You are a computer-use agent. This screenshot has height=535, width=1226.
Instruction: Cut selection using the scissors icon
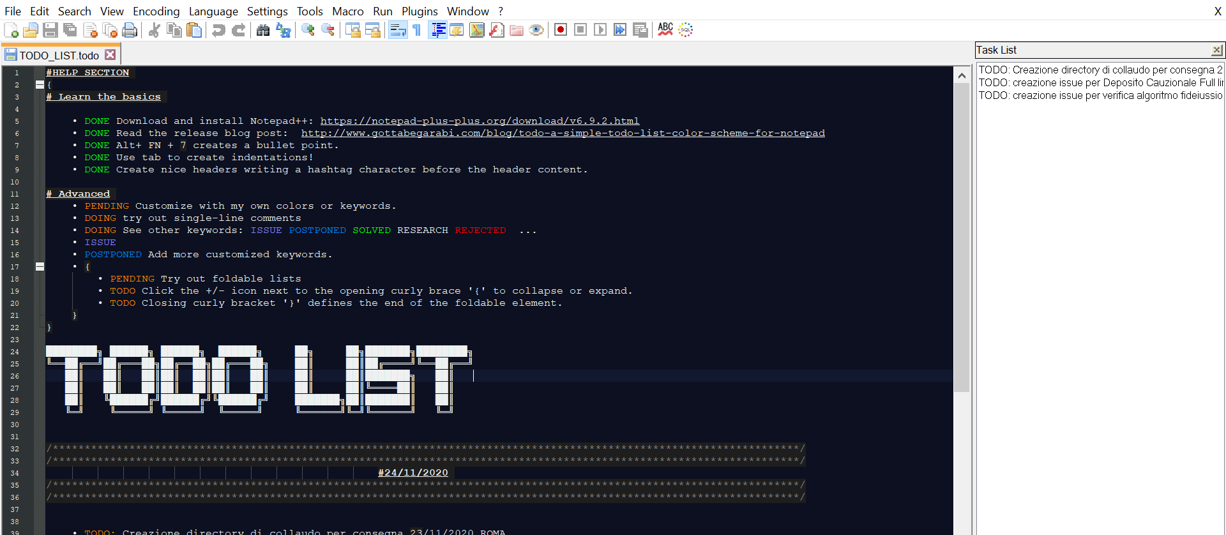coord(154,30)
